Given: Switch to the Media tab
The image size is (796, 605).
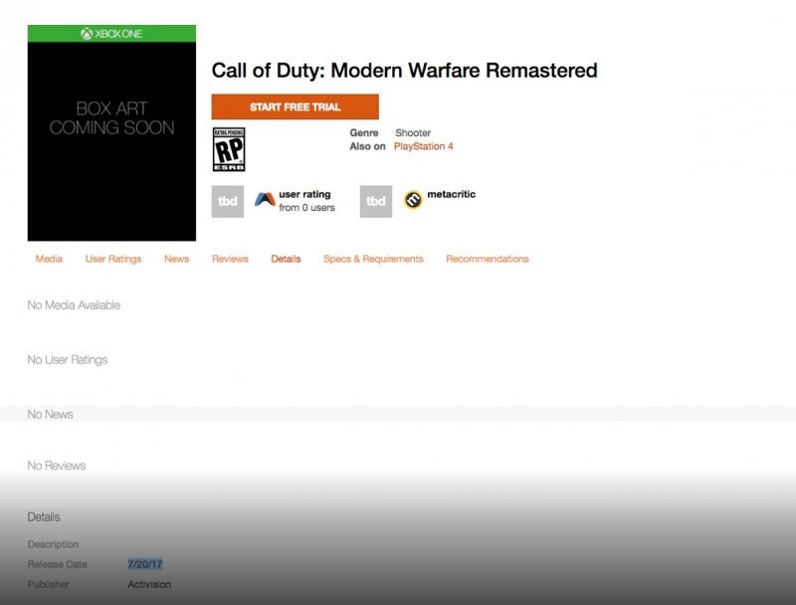Looking at the screenshot, I should coord(49,259).
